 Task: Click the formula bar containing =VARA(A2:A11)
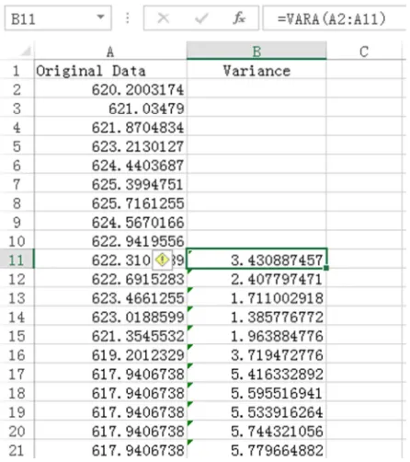tap(336, 18)
